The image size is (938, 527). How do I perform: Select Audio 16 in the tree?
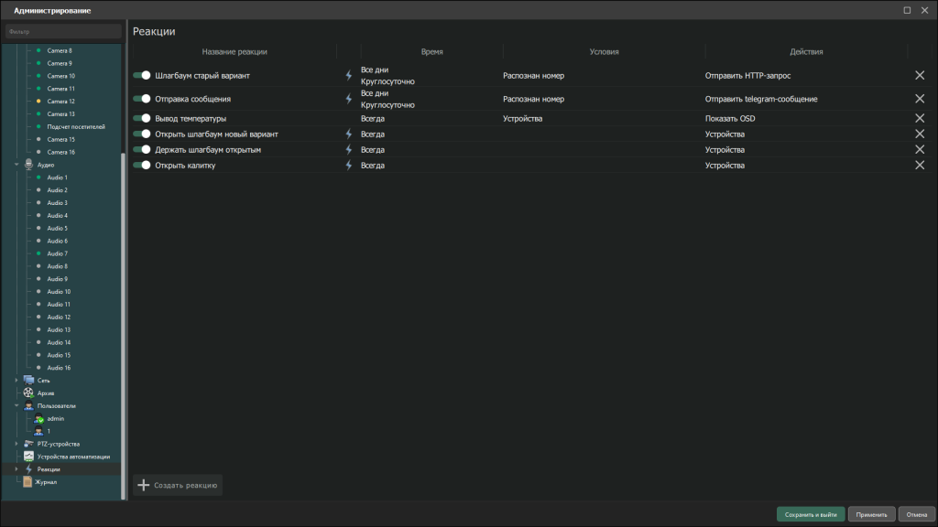pos(59,368)
